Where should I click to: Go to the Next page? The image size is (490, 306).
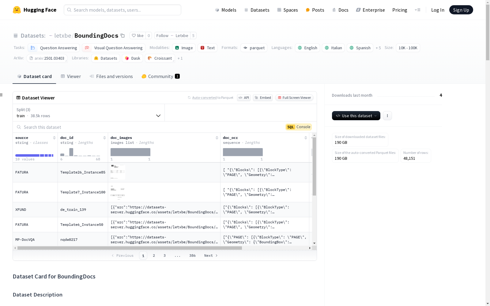pyautogui.click(x=211, y=256)
